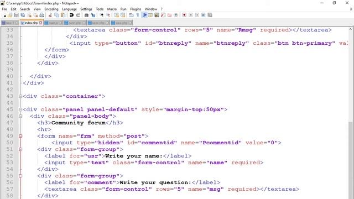The height and width of the screenshot is (199, 354).
Task: Open the Macro menu
Action: click(x=112, y=9)
